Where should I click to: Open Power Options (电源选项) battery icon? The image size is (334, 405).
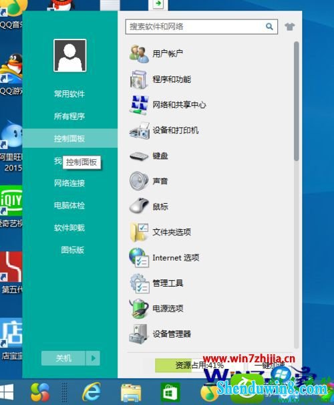pyautogui.click(x=139, y=308)
